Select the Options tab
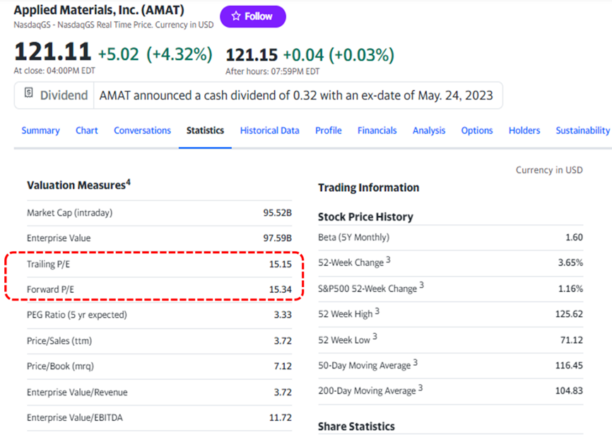This screenshot has width=612, height=435. (477, 130)
